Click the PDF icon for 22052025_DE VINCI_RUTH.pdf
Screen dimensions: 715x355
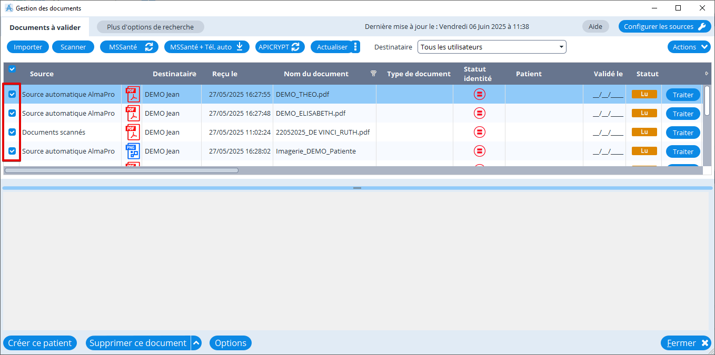click(x=132, y=133)
